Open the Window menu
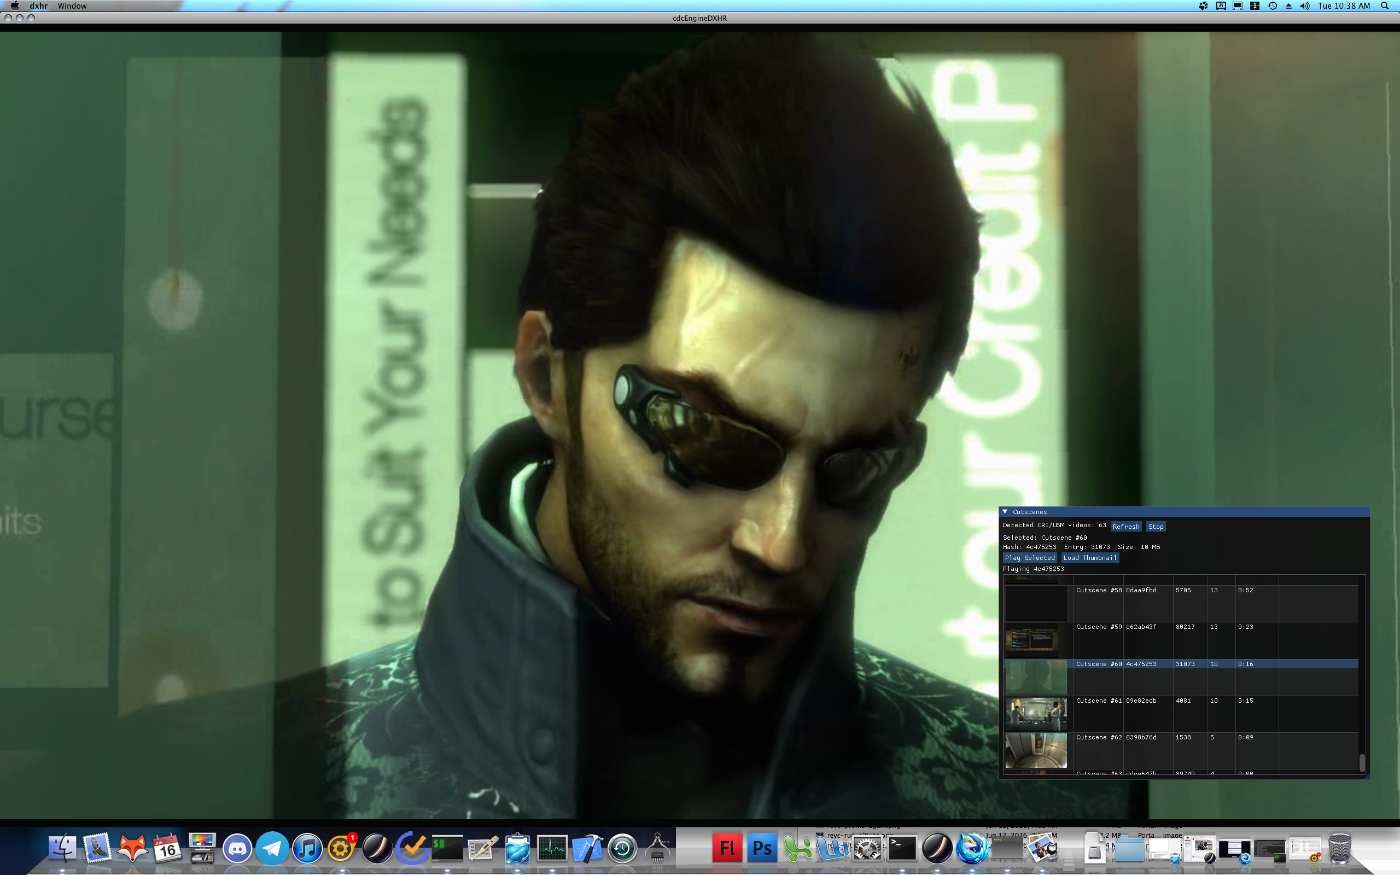The image size is (1400, 875). [72, 6]
